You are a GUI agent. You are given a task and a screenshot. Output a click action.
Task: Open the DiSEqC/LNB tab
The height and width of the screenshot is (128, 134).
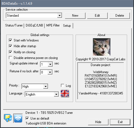tap(34, 25)
